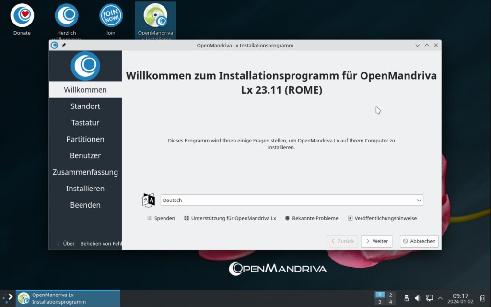Open the Spenden link
Image resolution: width=491 pixels, height=307 pixels.
click(161, 218)
